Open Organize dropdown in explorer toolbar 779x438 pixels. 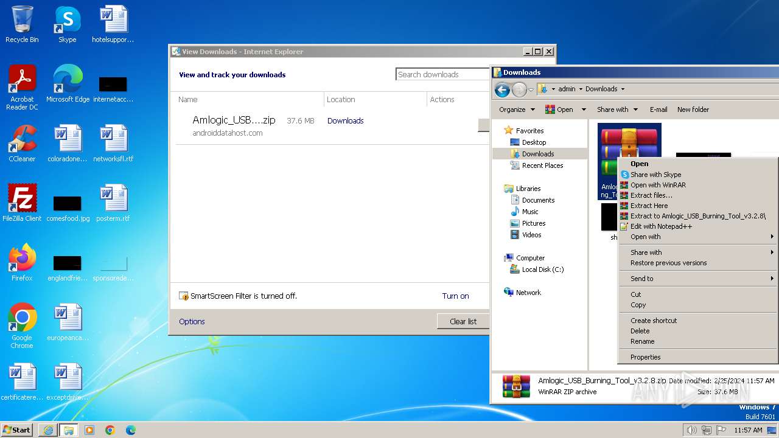pyautogui.click(x=517, y=109)
